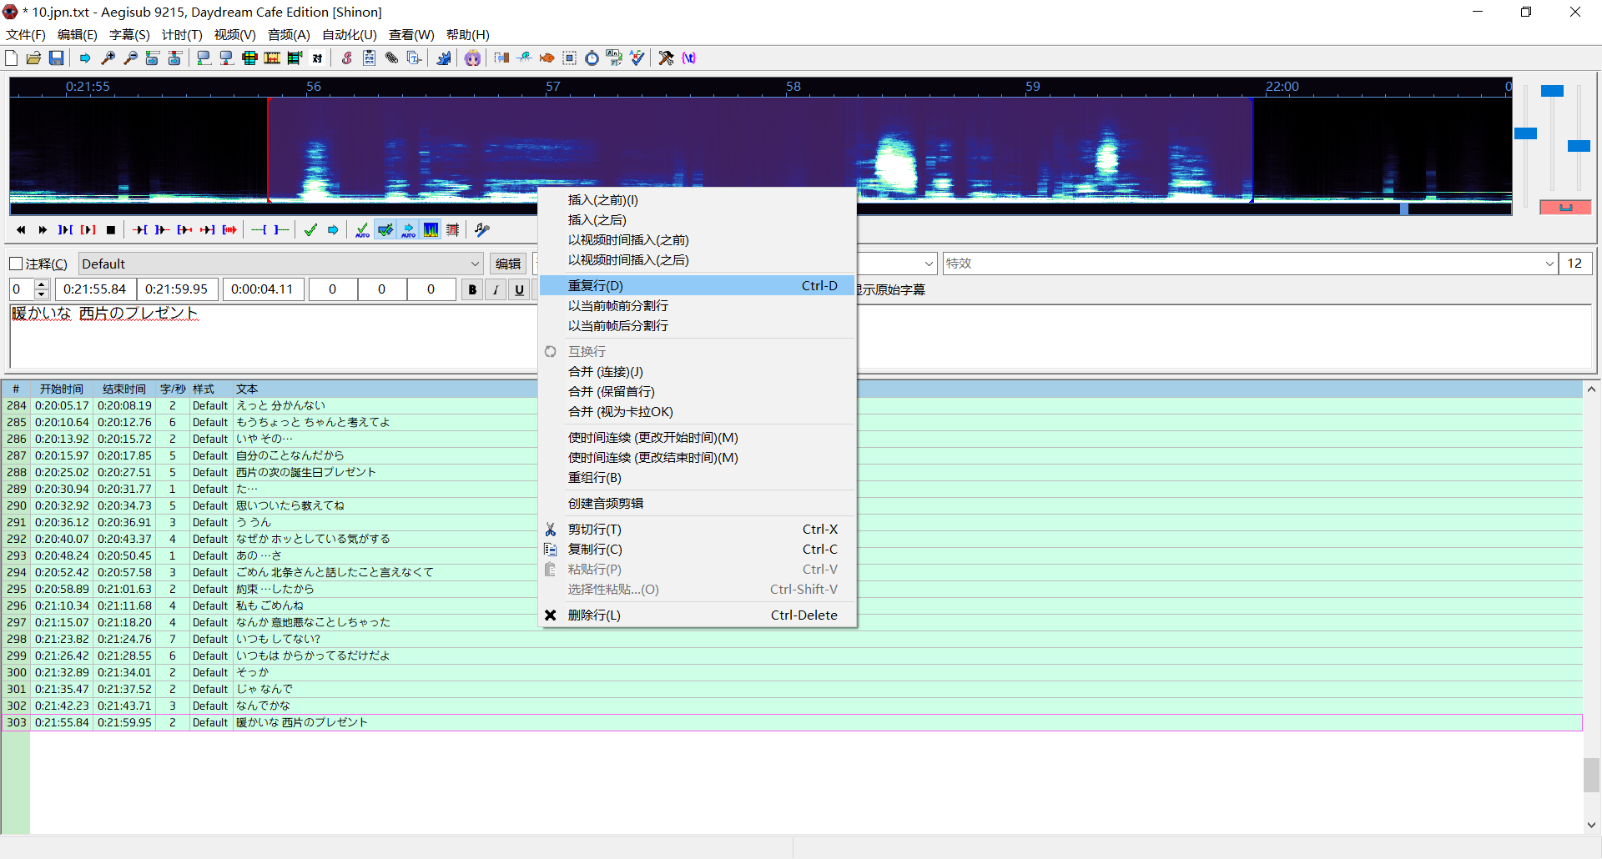Toggle auto-scroll audio display
Image resolution: width=1602 pixels, height=859 pixels.
click(x=408, y=230)
